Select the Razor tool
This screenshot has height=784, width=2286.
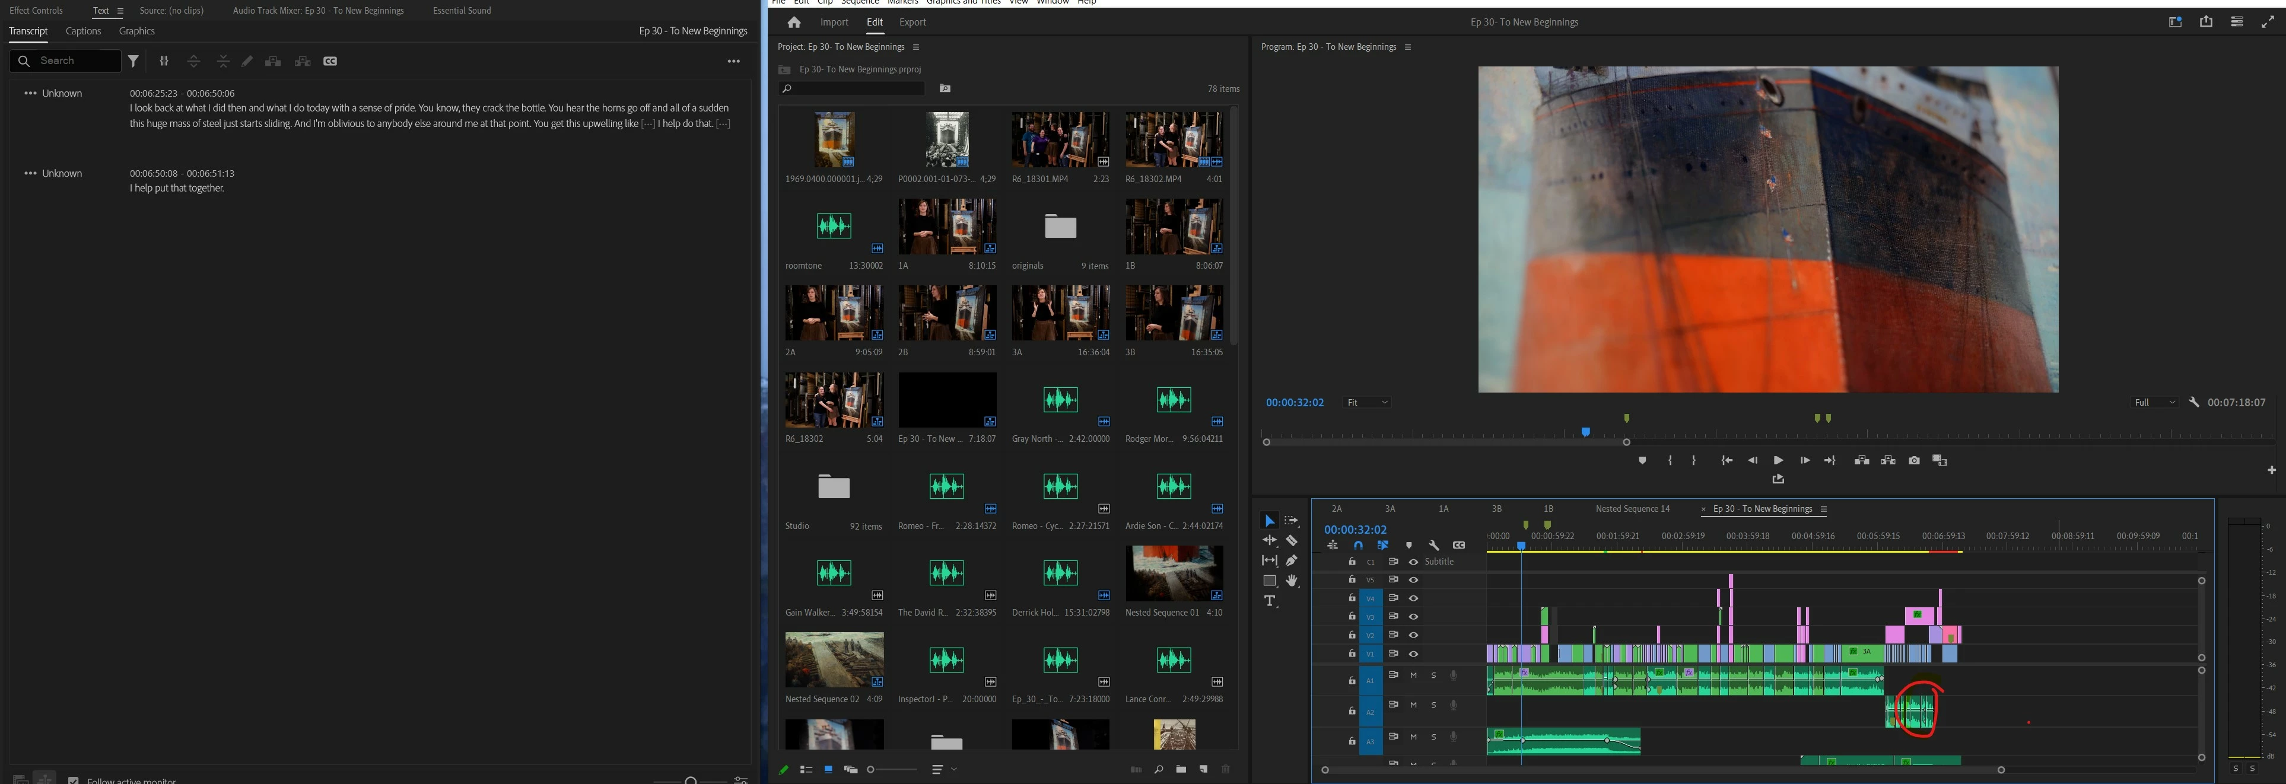(1291, 540)
